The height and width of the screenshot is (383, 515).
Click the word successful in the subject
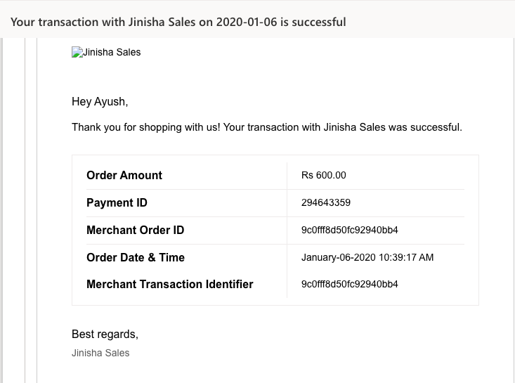click(x=318, y=22)
